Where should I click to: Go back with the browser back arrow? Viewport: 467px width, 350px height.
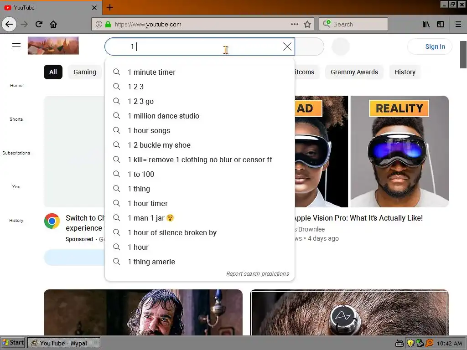pyautogui.click(x=9, y=24)
